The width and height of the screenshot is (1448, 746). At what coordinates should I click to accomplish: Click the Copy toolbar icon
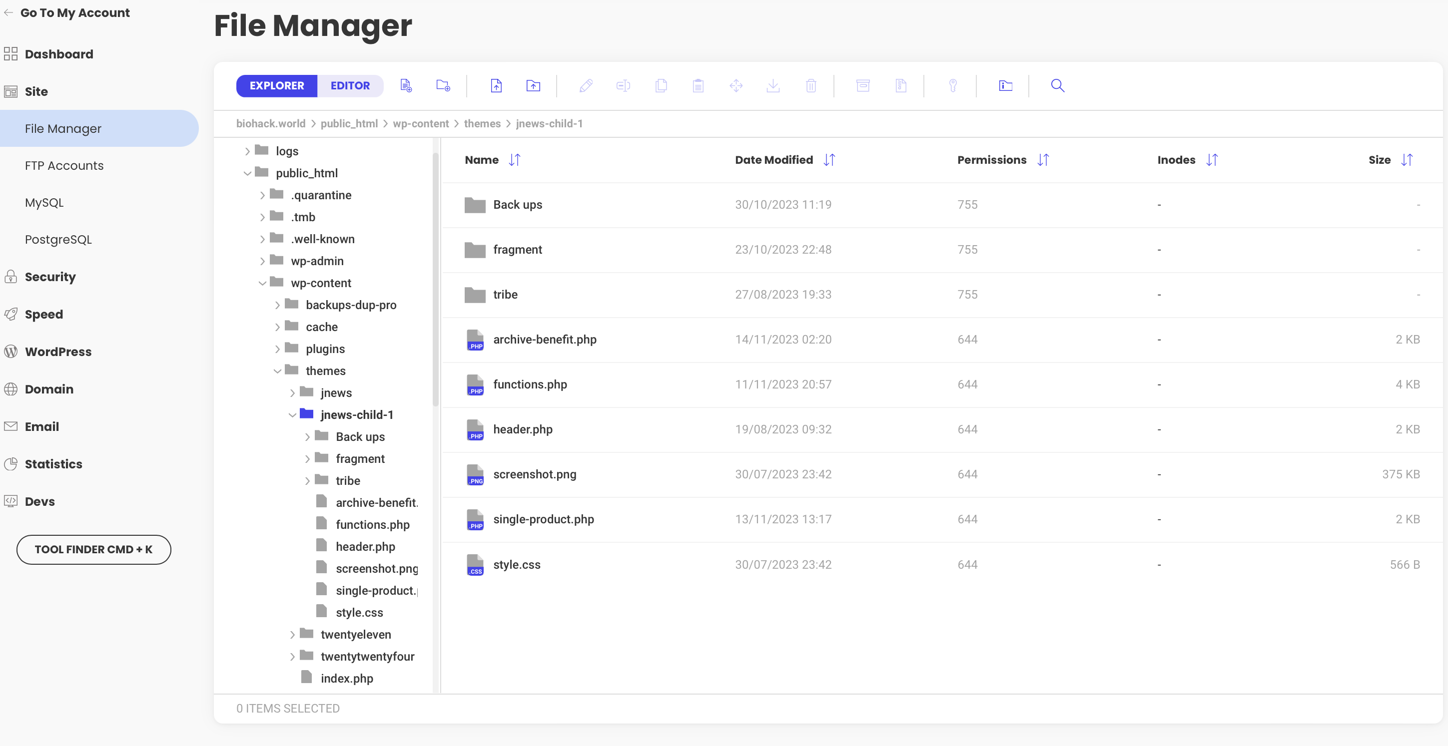(661, 85)
